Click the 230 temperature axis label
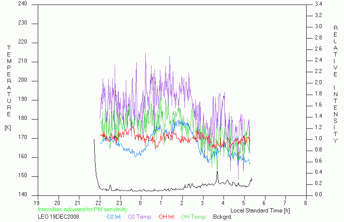The width and height of the screenshot is (344, 222). click(22, 23)
